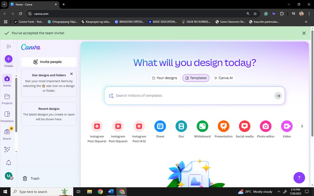Screen dimensions: 314x196
Task: Open Templates in the sidebar
Action: tap(7, 117)
